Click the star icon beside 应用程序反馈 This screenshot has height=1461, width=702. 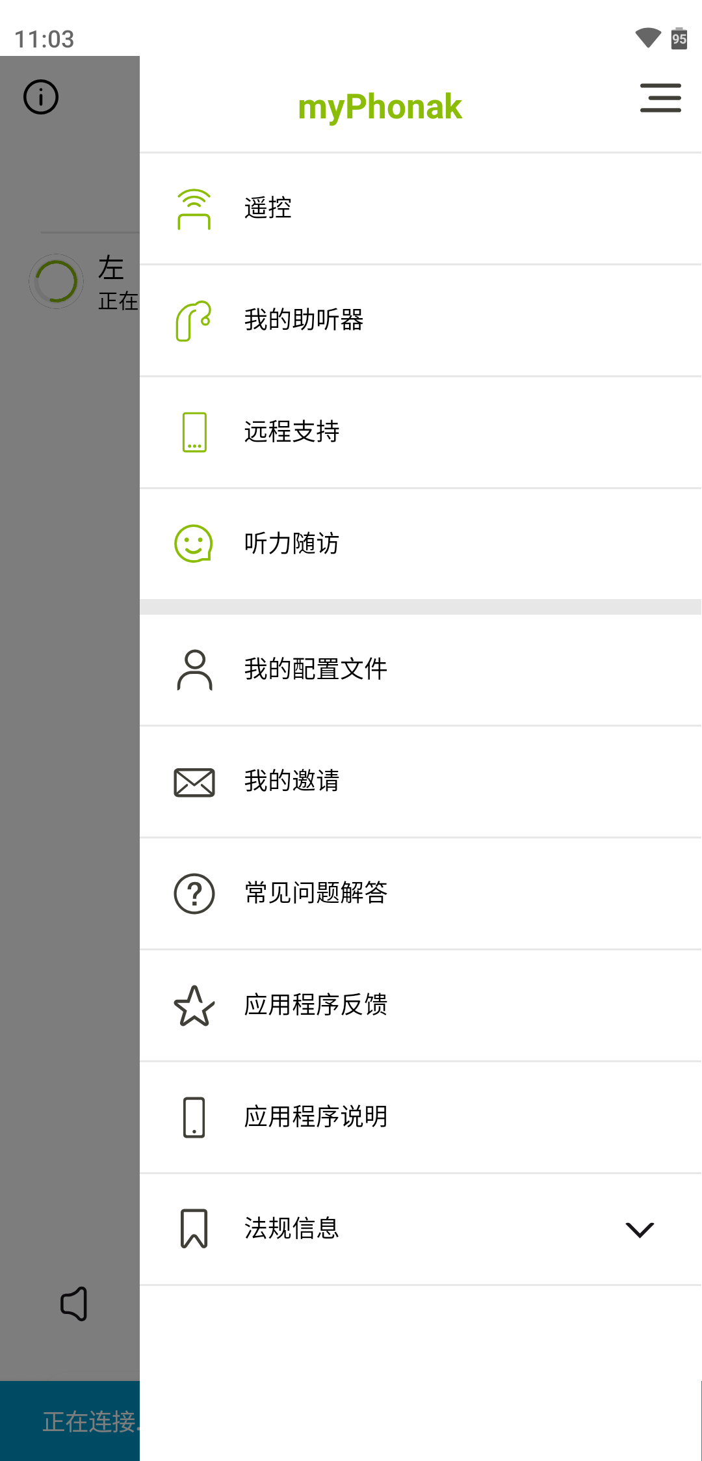[x=194, y=1006]
